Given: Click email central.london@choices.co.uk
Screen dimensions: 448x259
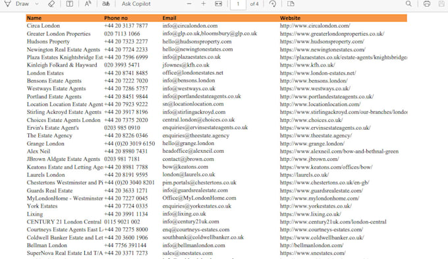Looking at the screenshot, I should [198, 120].
